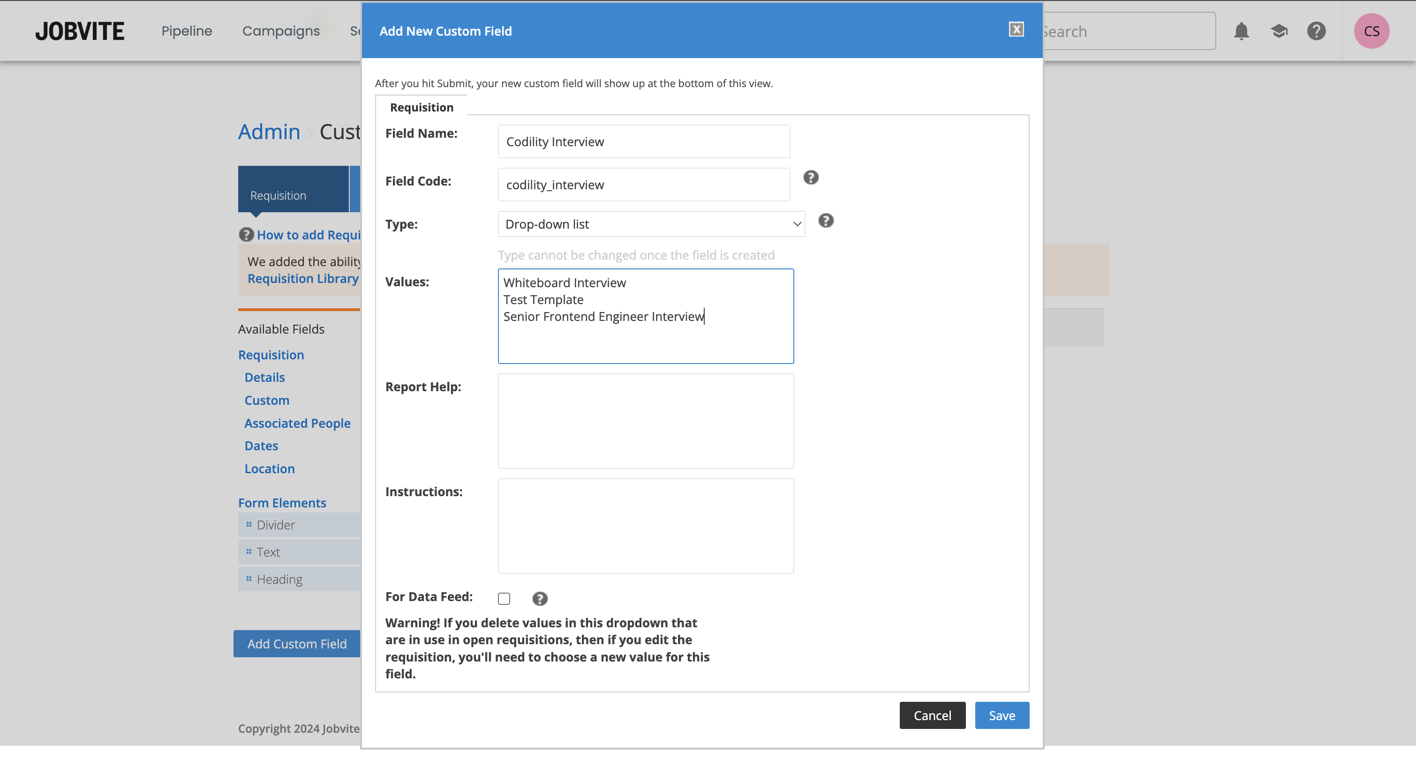
Task: Open the help question mark in header
Action: click(1316, 31)
